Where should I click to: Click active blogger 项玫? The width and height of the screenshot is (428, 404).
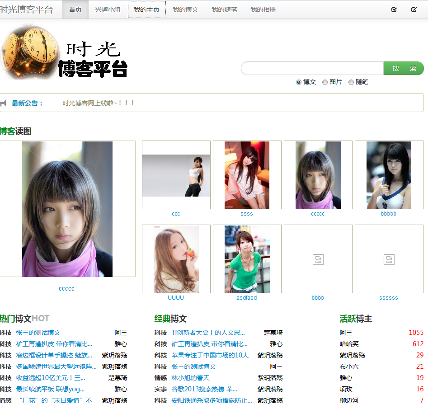click(x=346, y=389)
